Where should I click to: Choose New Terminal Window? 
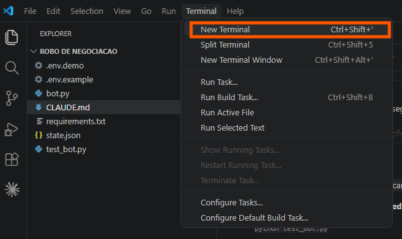[x=287, y=60]
